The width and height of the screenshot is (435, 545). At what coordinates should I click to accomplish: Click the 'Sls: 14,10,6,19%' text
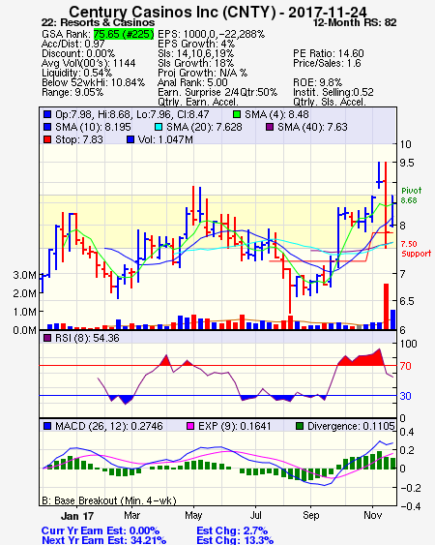(195, 53)
